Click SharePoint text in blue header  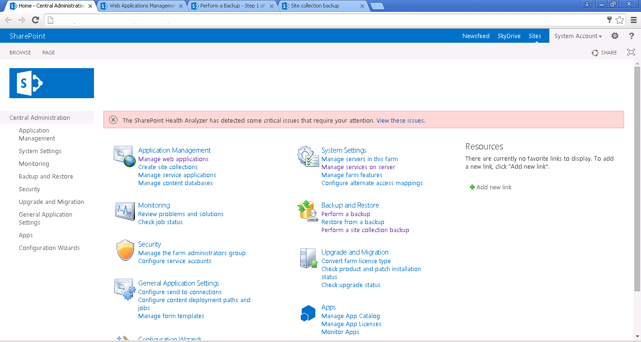coord(27,36)
